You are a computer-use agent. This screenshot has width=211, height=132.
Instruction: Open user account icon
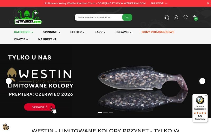point(176,17)
